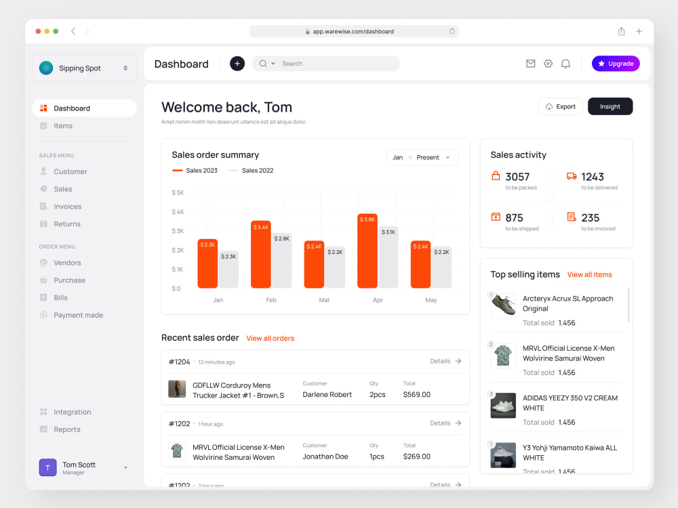This screenshot has height=508, width=678.
Task: Click the Integration grid icon in sidebar
Action: pyautogui.click(x=43, y=412)
